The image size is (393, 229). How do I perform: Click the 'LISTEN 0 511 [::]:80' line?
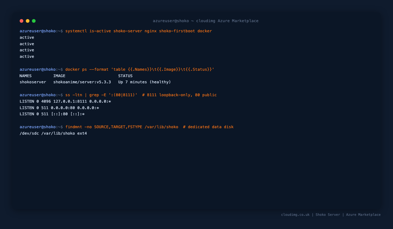pyautogui.click(x=52, y=114)
